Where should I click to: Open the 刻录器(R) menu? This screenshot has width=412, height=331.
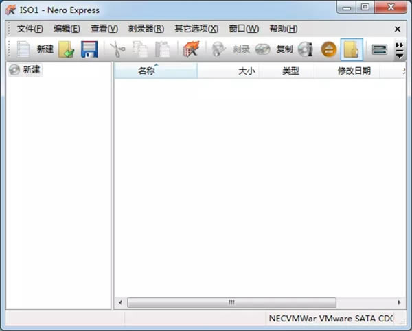pyautogui.click(x=146, y=29)
